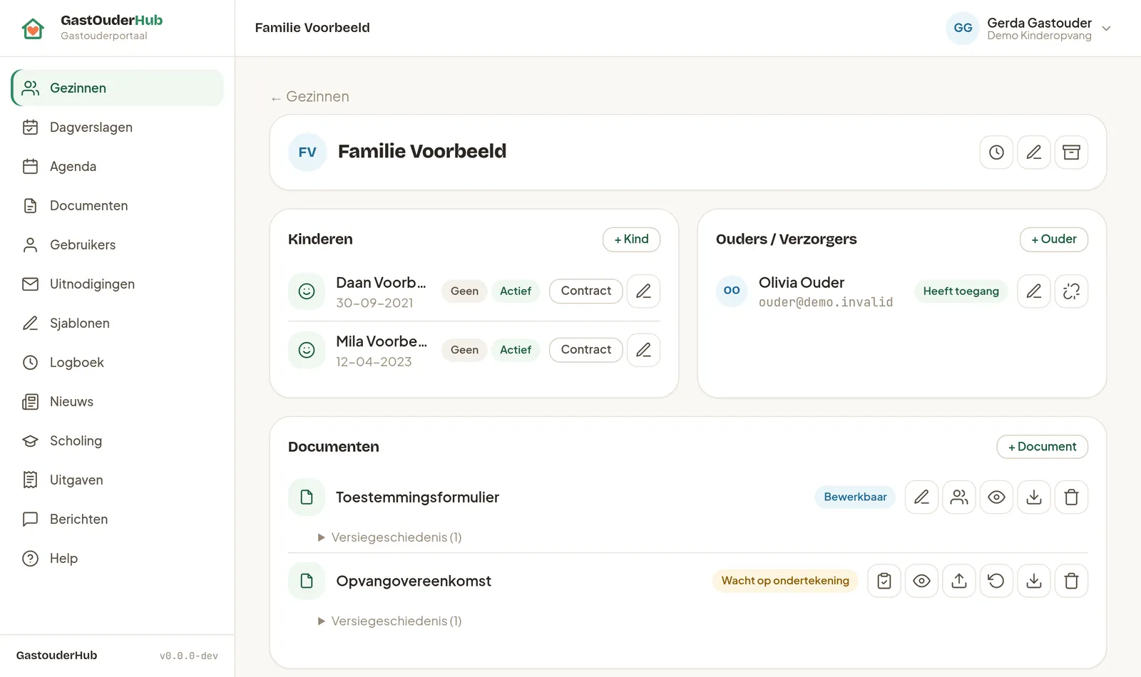The image size is (1141, 677).
Task: Expand Versiegeschiedenis under Opvangovereenkomst
Action: pyautogui.click(x=390, y=621)
